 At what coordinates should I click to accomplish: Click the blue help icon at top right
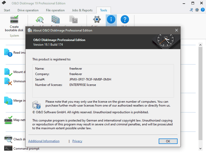pos(203,10)
